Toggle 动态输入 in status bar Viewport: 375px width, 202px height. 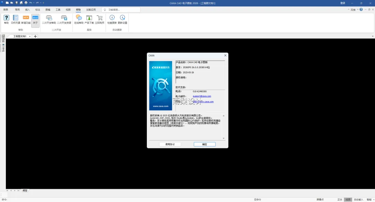358,199
